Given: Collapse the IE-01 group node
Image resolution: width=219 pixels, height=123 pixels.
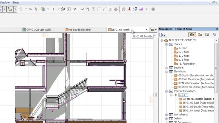Looking at the screenshot, I should coord(171,95).
